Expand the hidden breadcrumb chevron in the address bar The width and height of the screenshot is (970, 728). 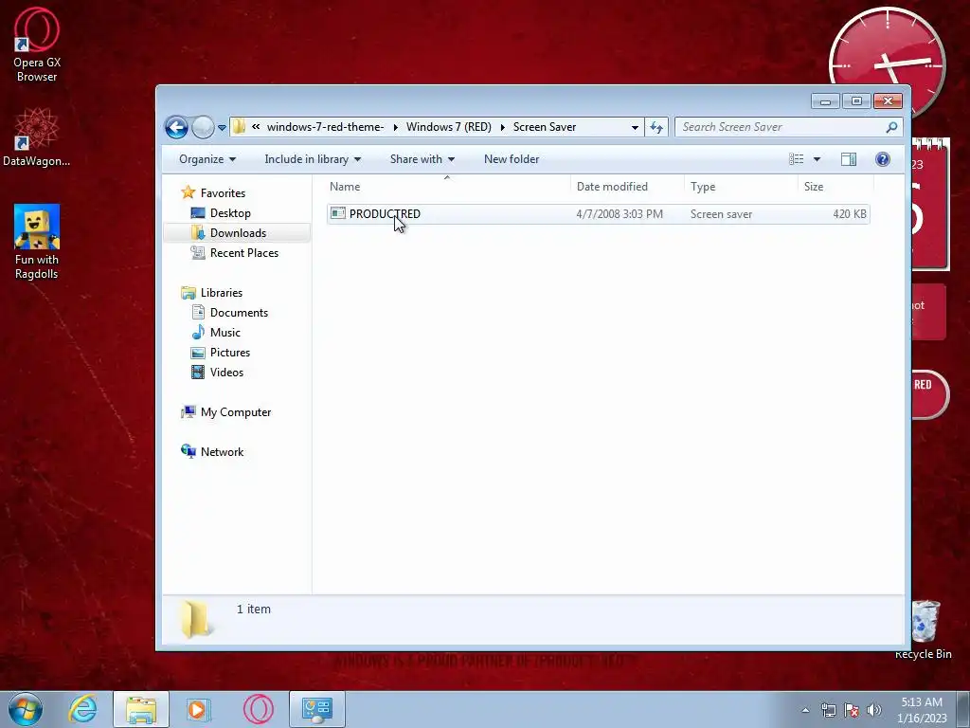pos(256,127)
